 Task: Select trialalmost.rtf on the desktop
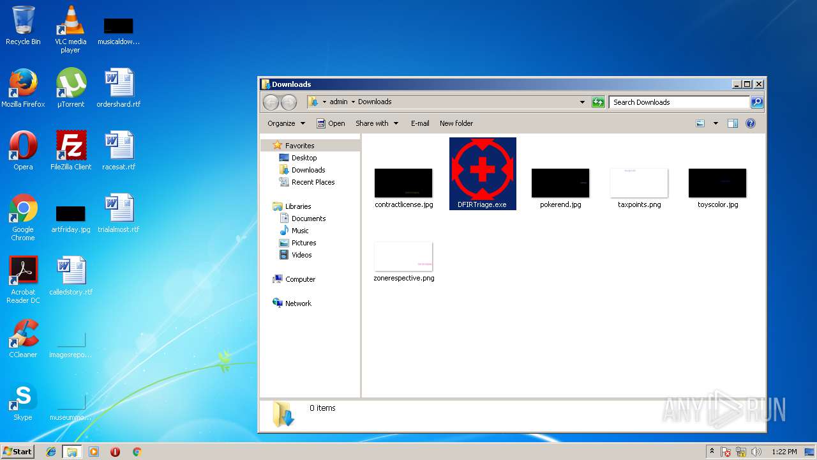pyautogui.click(x=119, y=213)
